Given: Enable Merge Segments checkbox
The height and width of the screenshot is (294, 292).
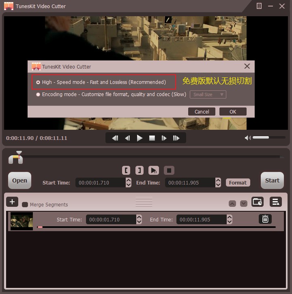Looking at the screenshot, I should click(25, 204).
